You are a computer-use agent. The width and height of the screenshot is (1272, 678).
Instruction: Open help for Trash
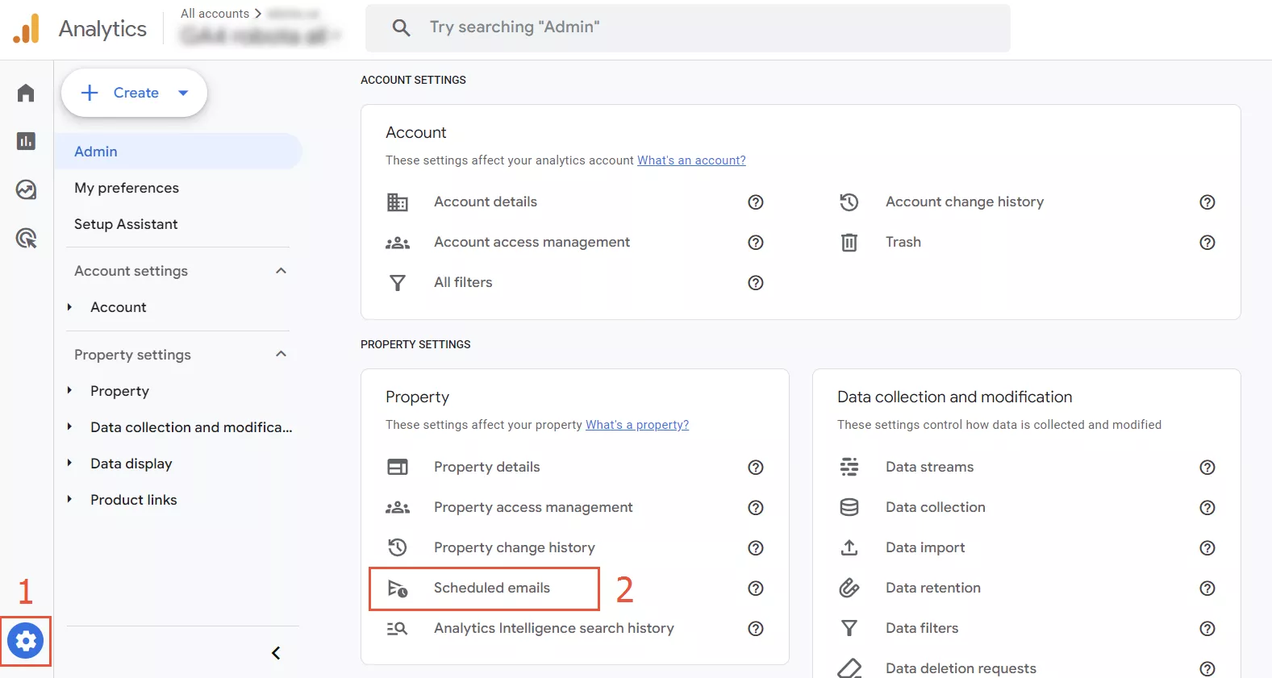tap(1207, 242)
